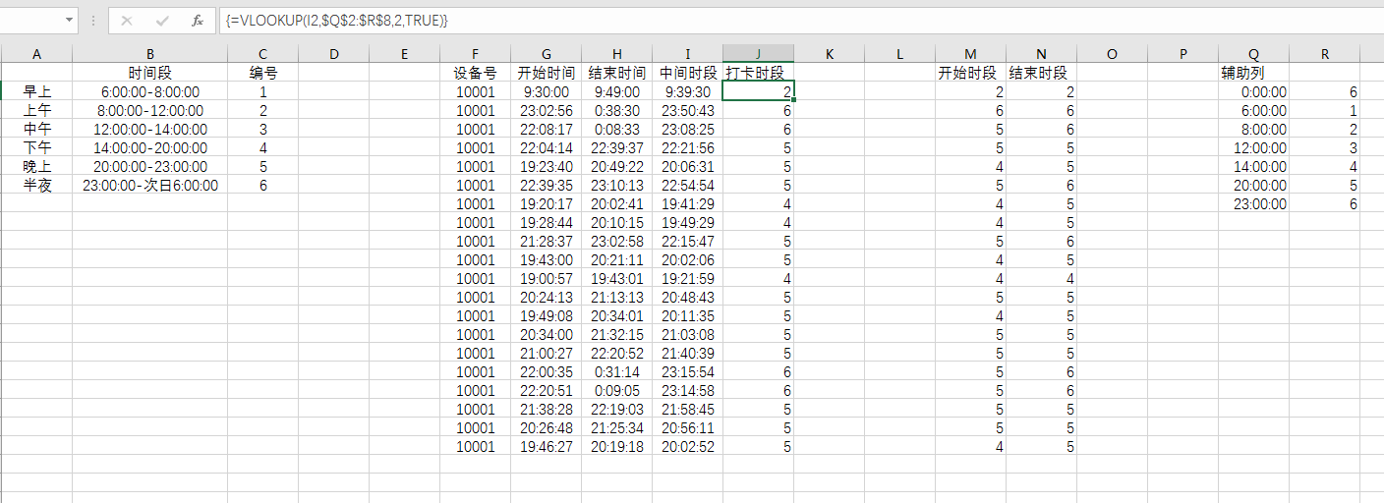
Task: Click the 中间时段 header cell
Action: (x=687, y=73)
